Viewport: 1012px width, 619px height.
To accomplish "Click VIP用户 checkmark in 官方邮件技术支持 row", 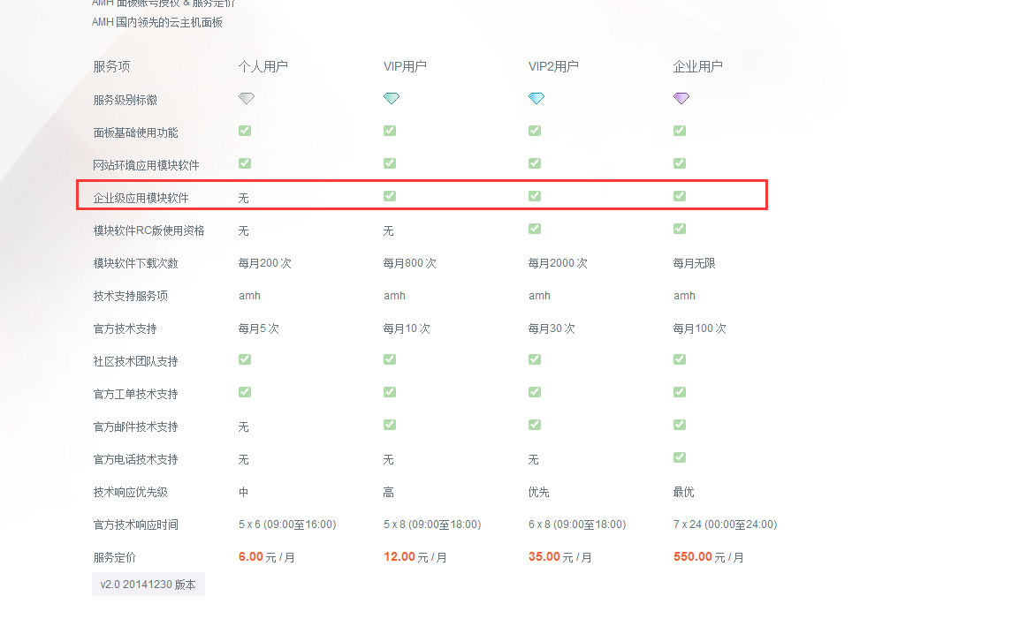I will [x=390, y=425].
